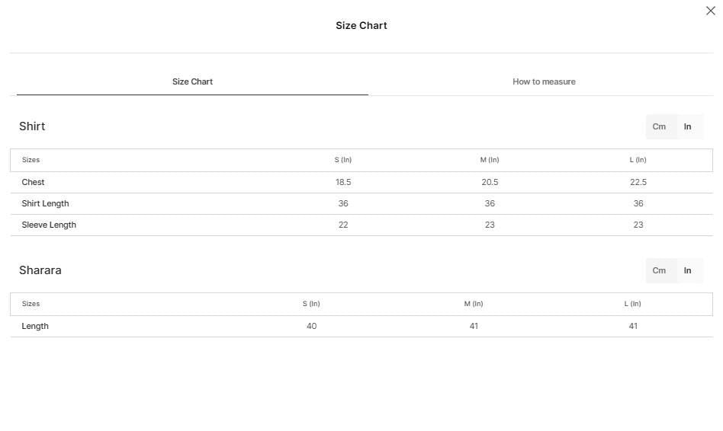Image resolution: width=723 pixels, height=431 pixels.
Task: Click the L (In) header in Shirt table
Action: (638, 160)
